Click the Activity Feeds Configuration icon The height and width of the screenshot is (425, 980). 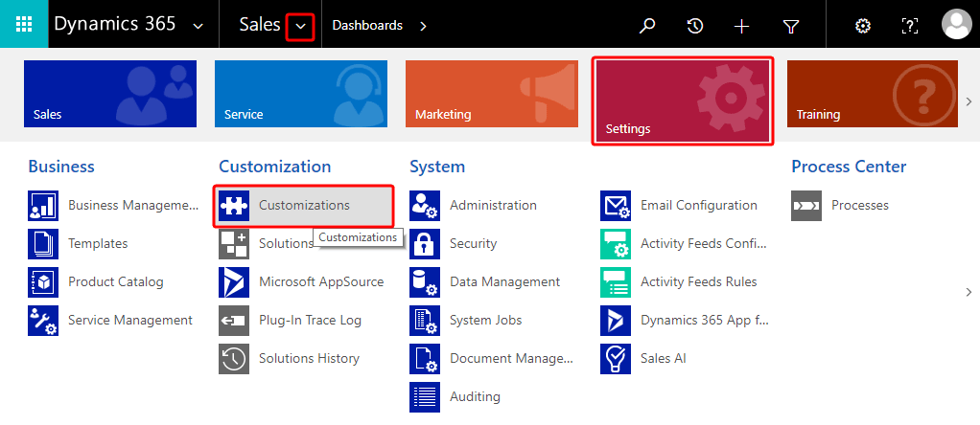pyautogui.click(x=616, y=243)
